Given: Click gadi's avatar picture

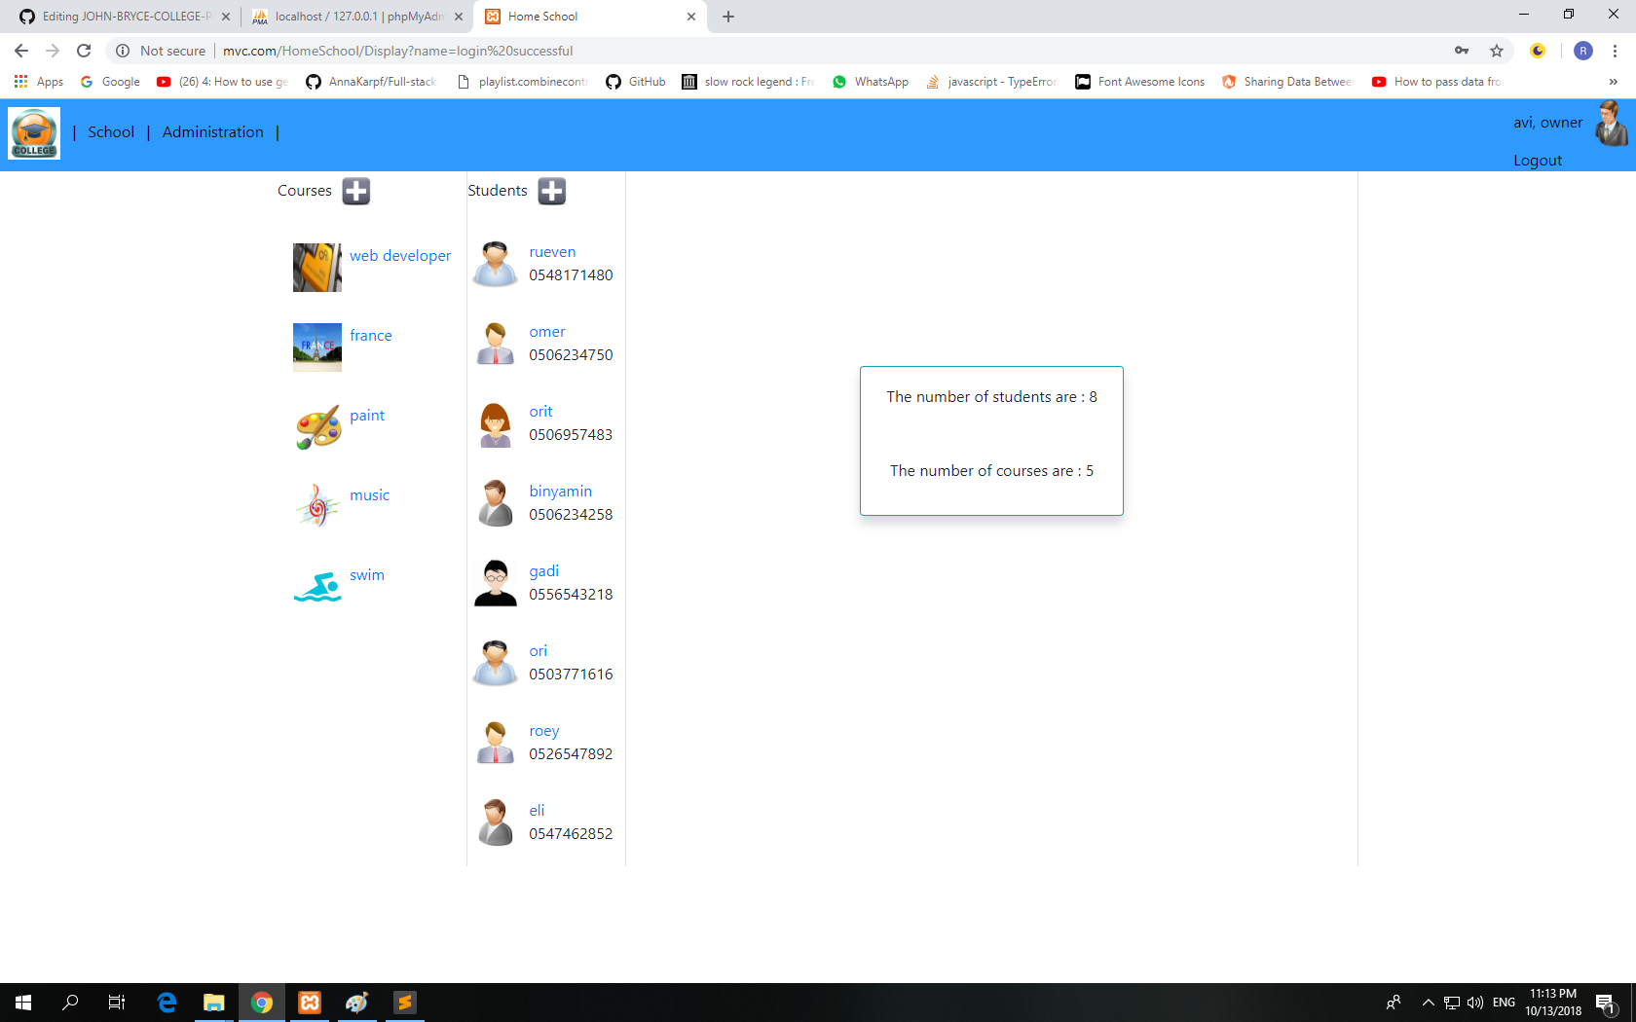Looking at the screenshot, I should 496,583.
